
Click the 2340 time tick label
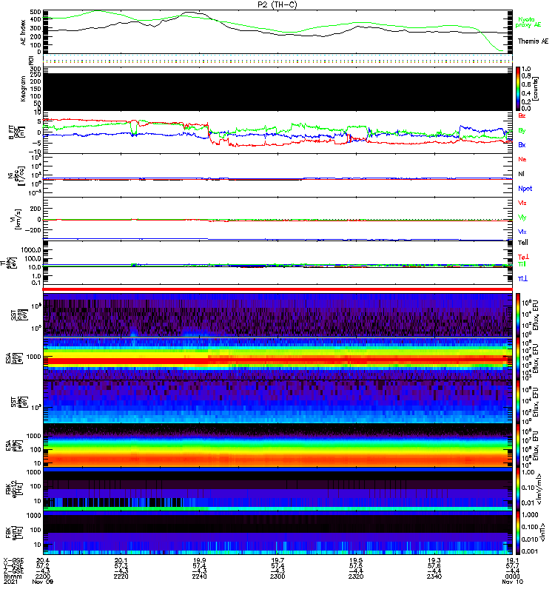click(434, 576)
